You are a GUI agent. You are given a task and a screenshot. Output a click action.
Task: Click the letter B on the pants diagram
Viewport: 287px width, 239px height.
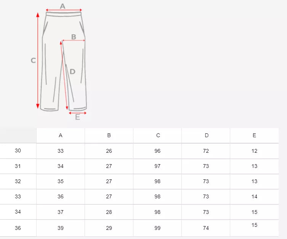click(74, 37)
